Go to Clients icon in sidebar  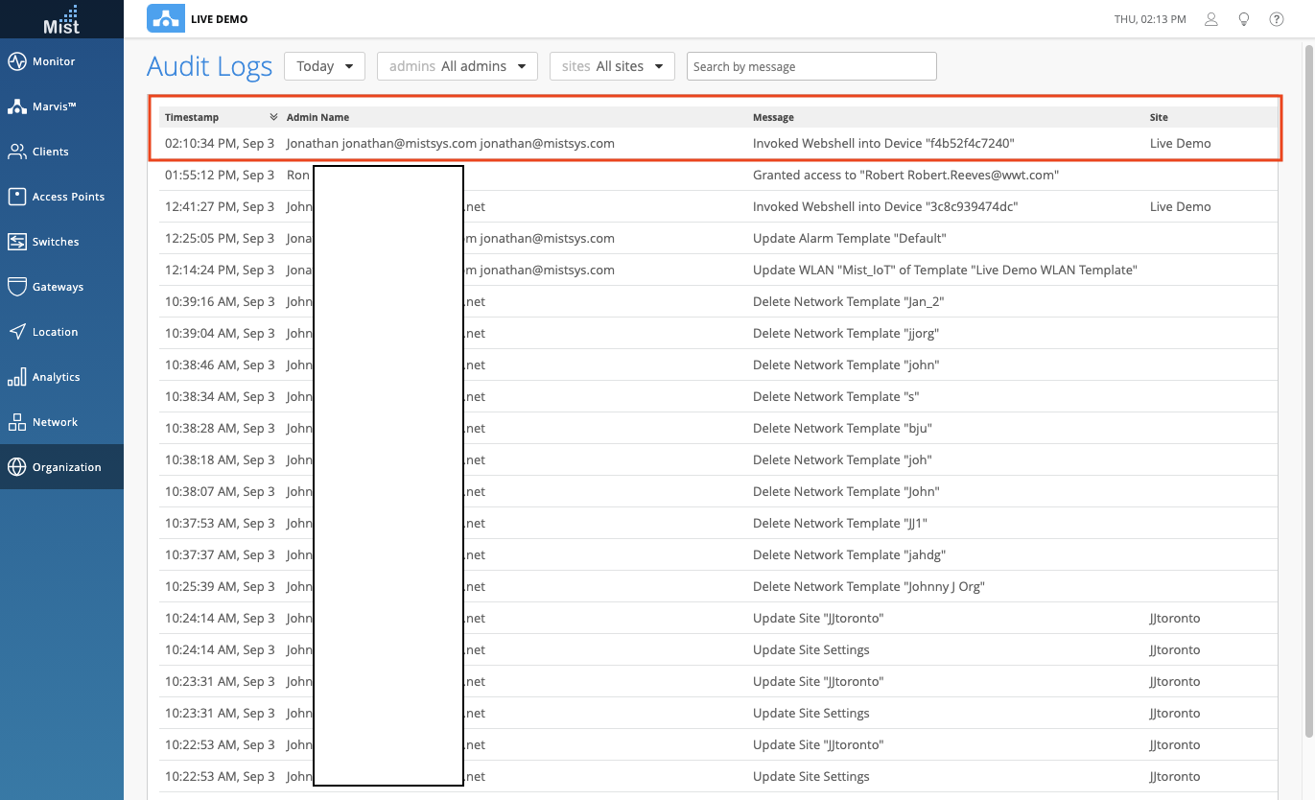click(17, 152)
